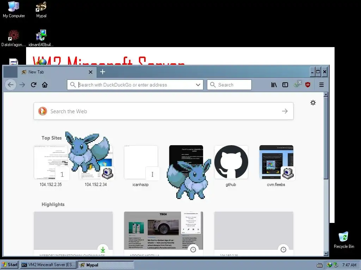Open the uBlock Origin shield icon

[307, 85]
